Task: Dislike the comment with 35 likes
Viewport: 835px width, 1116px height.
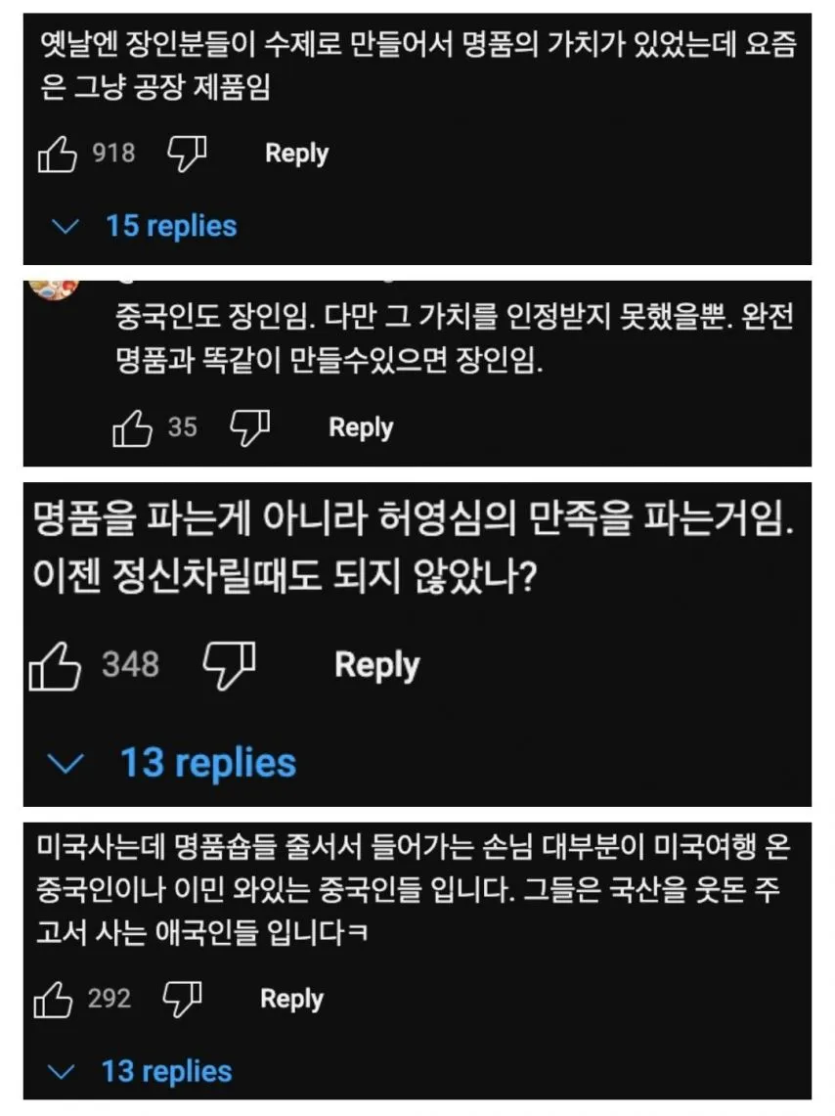Action: [x=249, y=427]
